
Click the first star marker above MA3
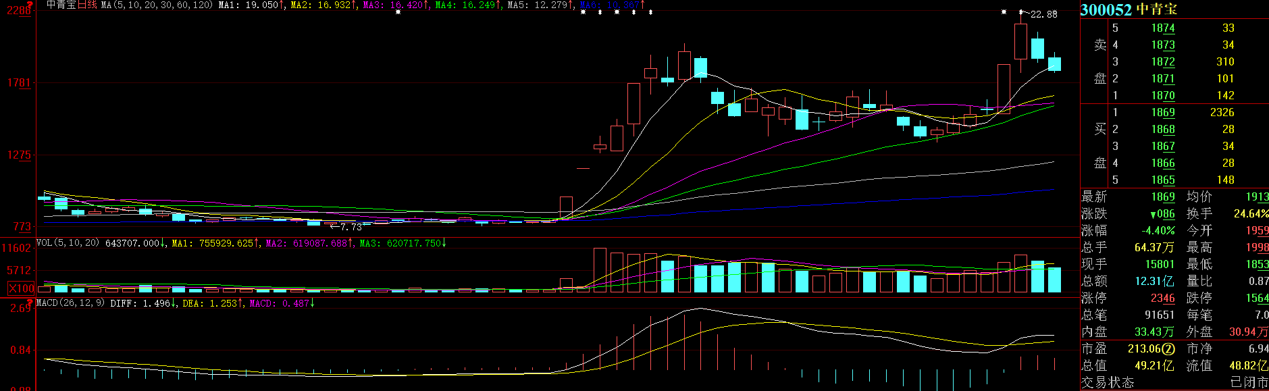pyautogui.click(x=398, y=12)
